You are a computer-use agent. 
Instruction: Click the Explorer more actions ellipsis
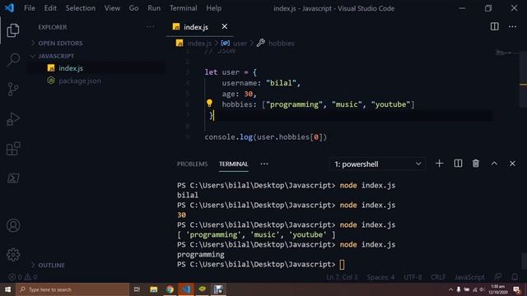click(151, 27)
